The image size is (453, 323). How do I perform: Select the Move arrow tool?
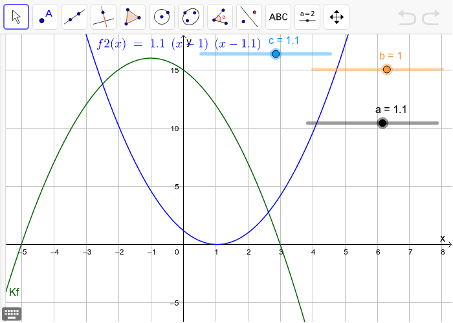click(16, 17)
